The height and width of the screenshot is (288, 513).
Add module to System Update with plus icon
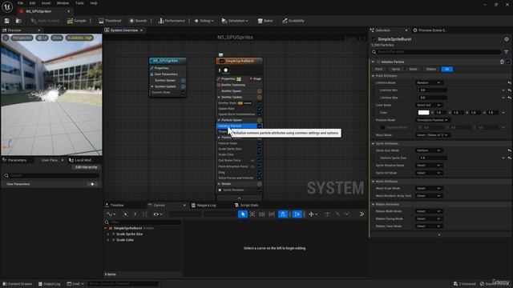184,86
